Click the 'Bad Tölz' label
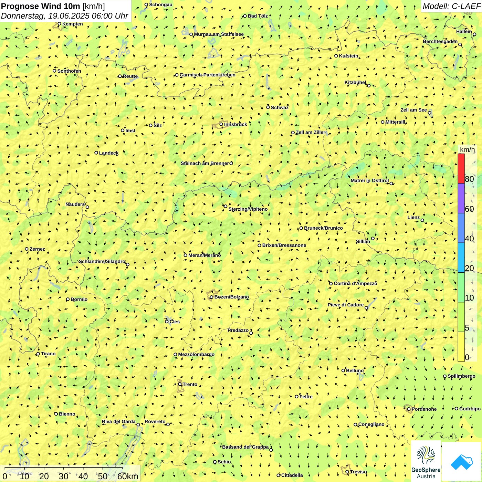 click(x=258, y=16)
